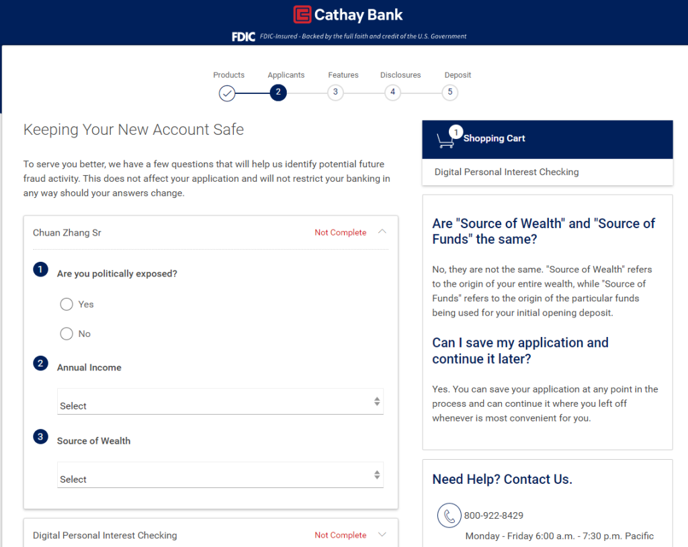The image size is (688, 547).
Task: Select Yes for politically exposed
Action: click(67, 304)
